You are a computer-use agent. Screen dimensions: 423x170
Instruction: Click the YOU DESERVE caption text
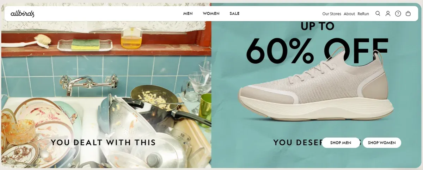coord(298,143)
